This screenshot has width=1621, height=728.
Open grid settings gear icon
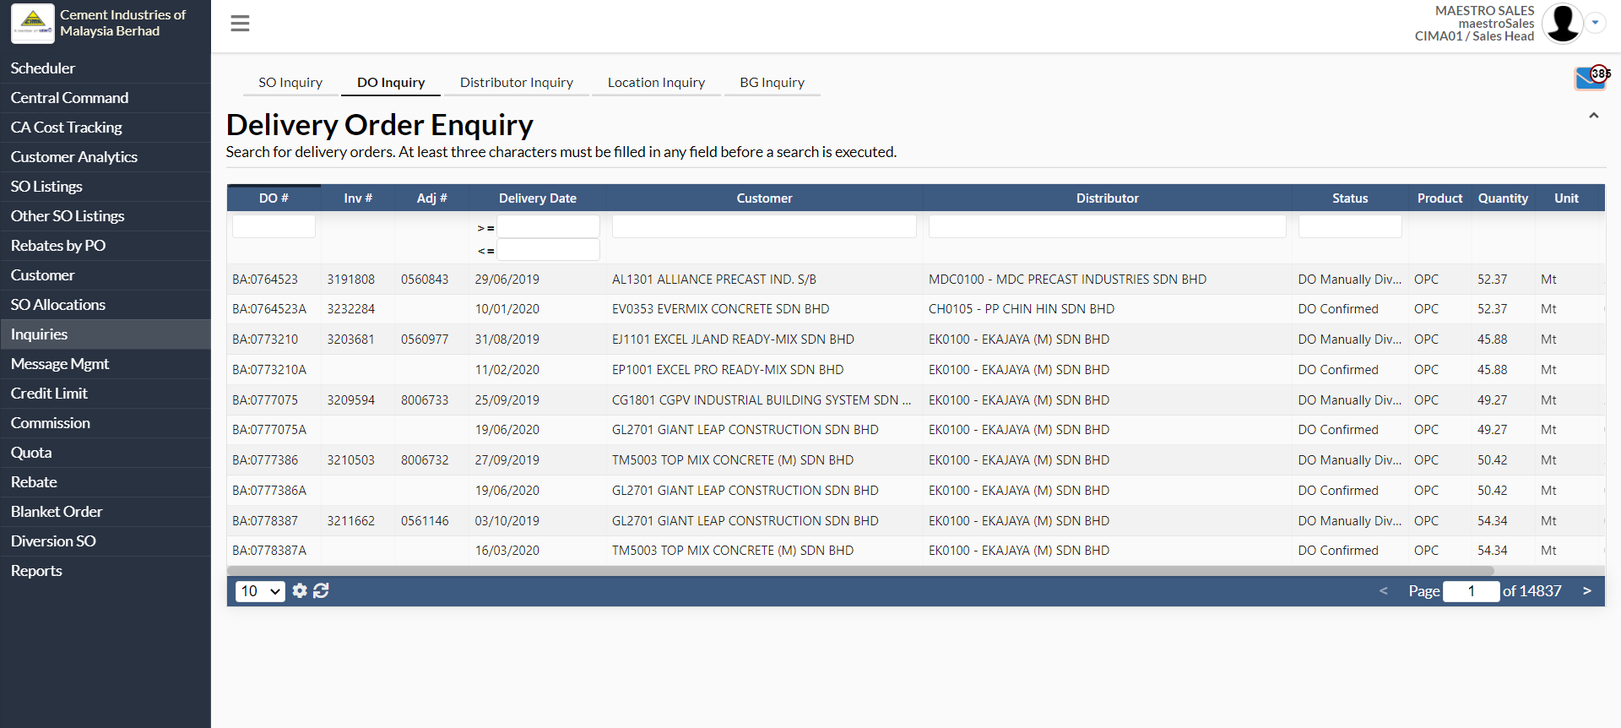click(x=300, y=591)
